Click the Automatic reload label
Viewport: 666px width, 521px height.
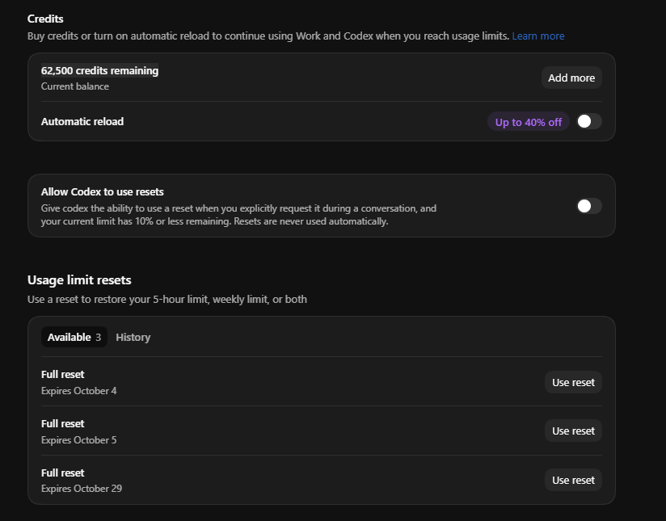click(x=82, y=121)
